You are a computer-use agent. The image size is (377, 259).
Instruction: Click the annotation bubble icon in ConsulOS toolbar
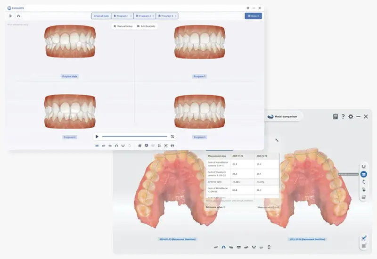146,146
